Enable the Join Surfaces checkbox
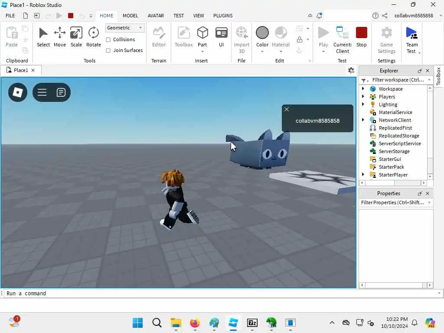 pos(108,50)
